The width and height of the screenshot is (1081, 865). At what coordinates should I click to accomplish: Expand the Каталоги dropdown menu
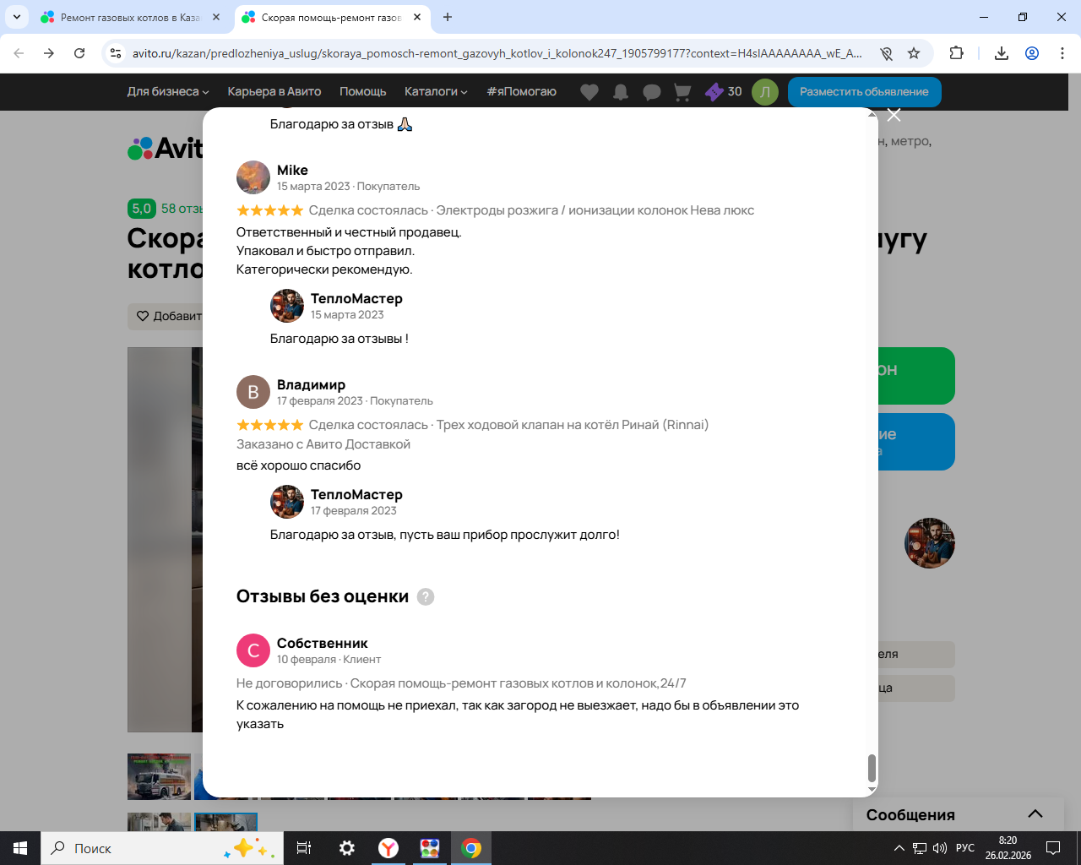coord(436,91)
